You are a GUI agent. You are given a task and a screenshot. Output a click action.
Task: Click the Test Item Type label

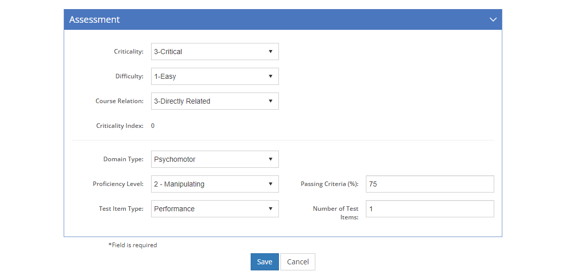click(x=121, y=209)
